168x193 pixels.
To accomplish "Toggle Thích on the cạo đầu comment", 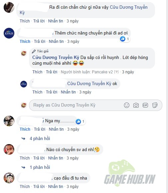I will point(25,187).
